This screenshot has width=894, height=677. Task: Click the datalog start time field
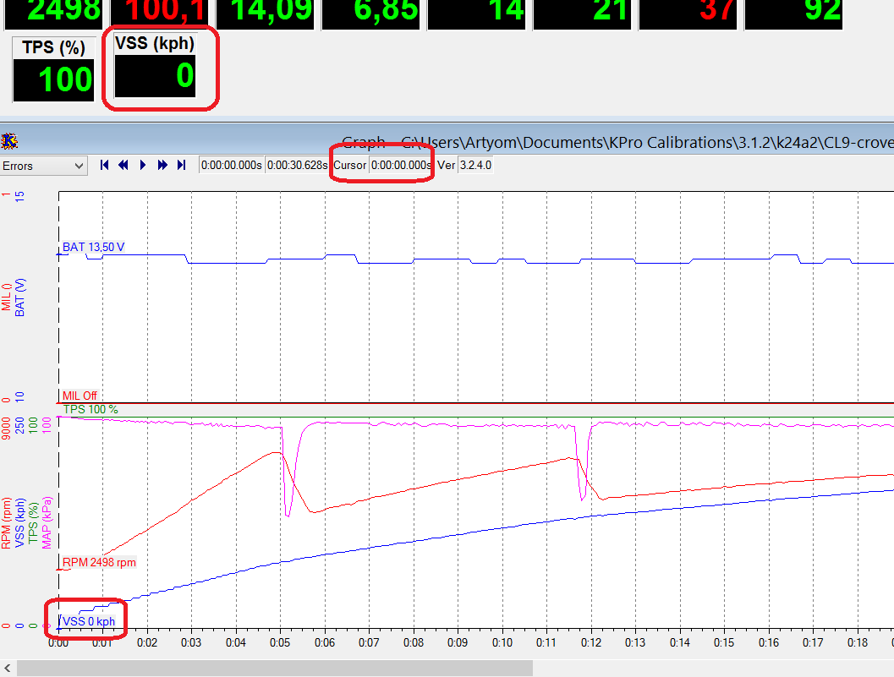pos(232,166)
